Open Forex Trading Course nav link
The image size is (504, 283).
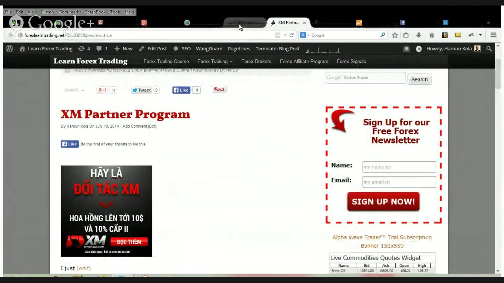tap(166, 61)
